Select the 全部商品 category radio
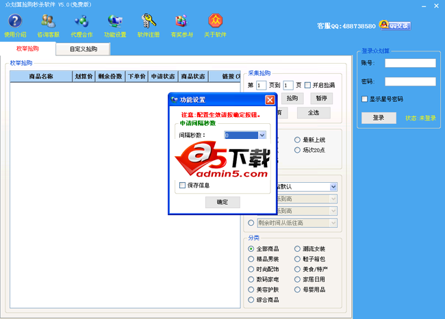This screenshot has height=319, width=445. pyautogui.click(x=251, y=249)
